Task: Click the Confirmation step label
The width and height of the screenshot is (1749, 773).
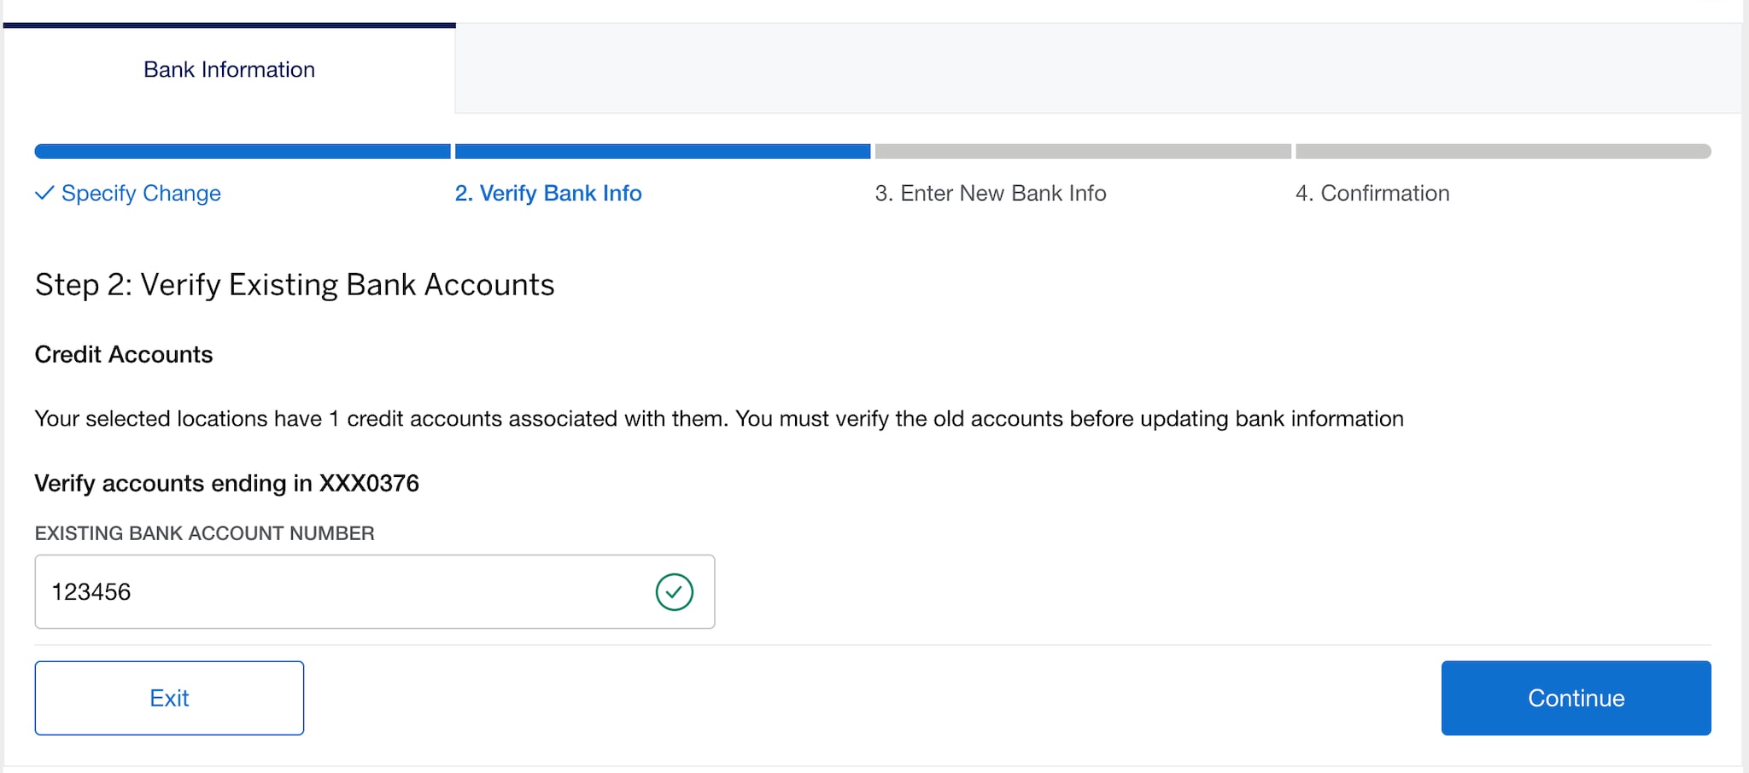Action: [1372, 194]
